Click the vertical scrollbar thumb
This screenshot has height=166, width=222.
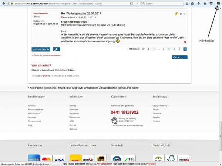point(220,136)
